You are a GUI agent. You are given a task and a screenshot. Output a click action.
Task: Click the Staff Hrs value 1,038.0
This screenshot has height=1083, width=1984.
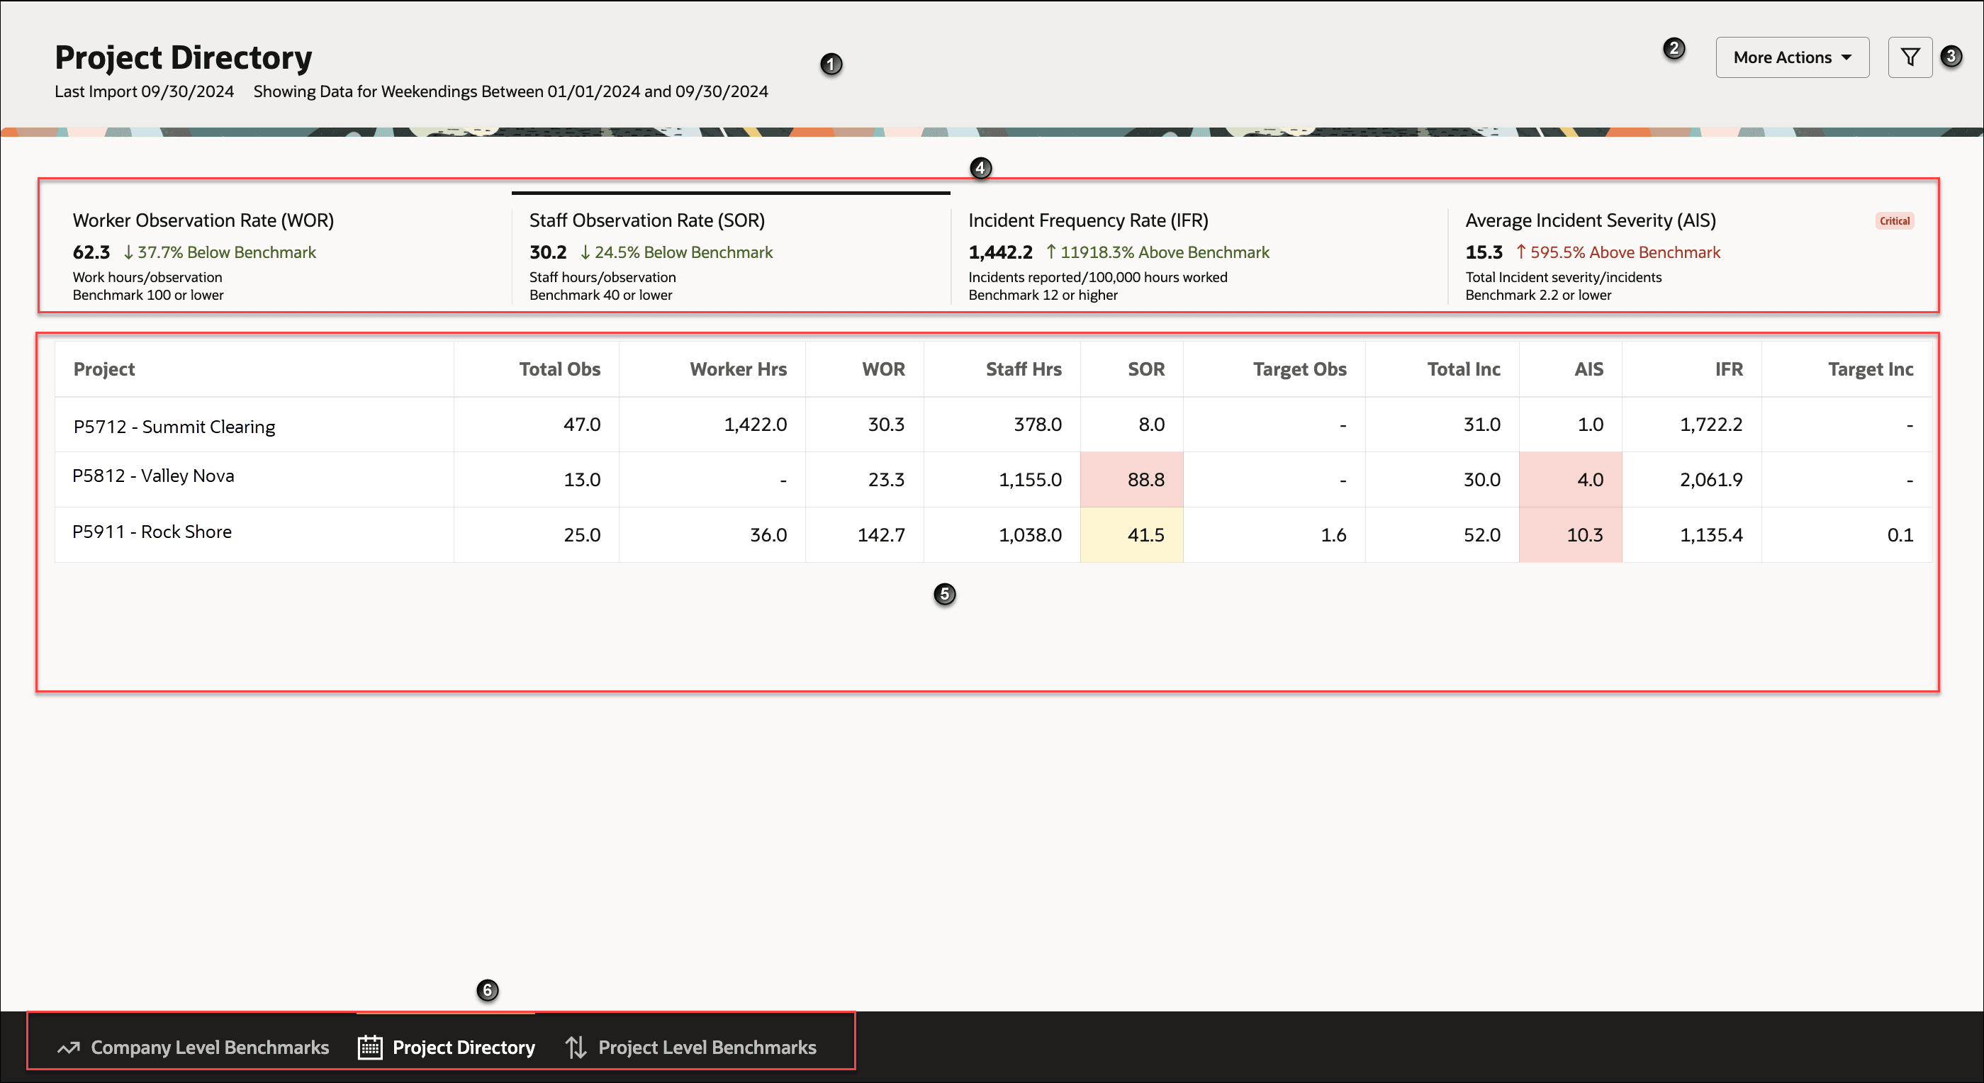pos(1030,534)
